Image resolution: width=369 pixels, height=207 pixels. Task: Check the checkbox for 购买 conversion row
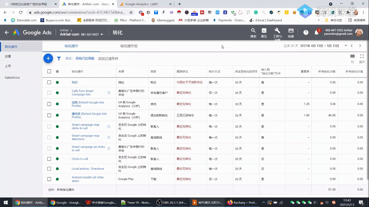click(x=49, y=82)
